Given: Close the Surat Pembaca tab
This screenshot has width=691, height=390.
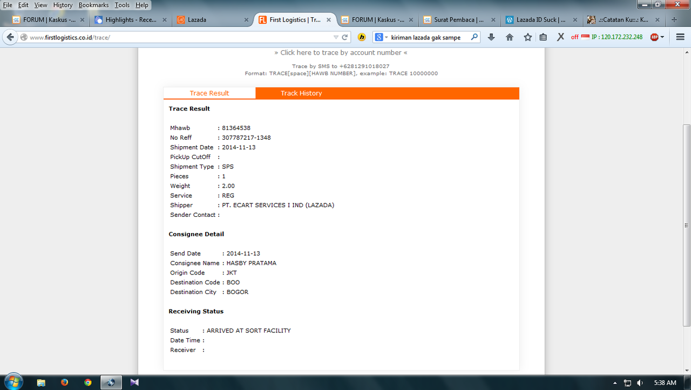Looking at the screenshot, I should coord(493,20).
